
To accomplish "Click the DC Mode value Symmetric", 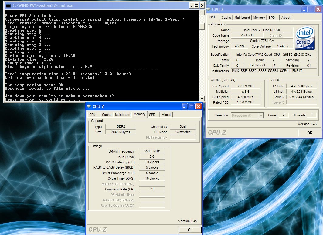I will [183, 132].
